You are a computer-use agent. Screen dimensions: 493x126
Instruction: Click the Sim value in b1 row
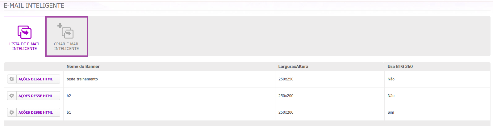coord(391,112)
